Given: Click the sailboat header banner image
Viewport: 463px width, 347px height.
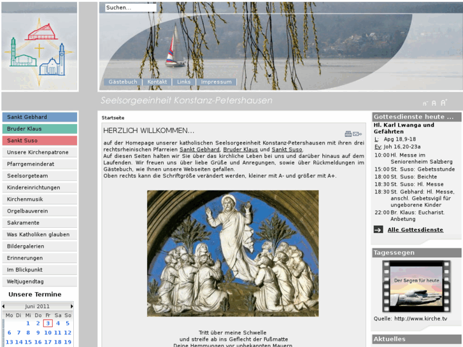Looking at the screenshot, I should pyautogui.click(x=280, y=46).
